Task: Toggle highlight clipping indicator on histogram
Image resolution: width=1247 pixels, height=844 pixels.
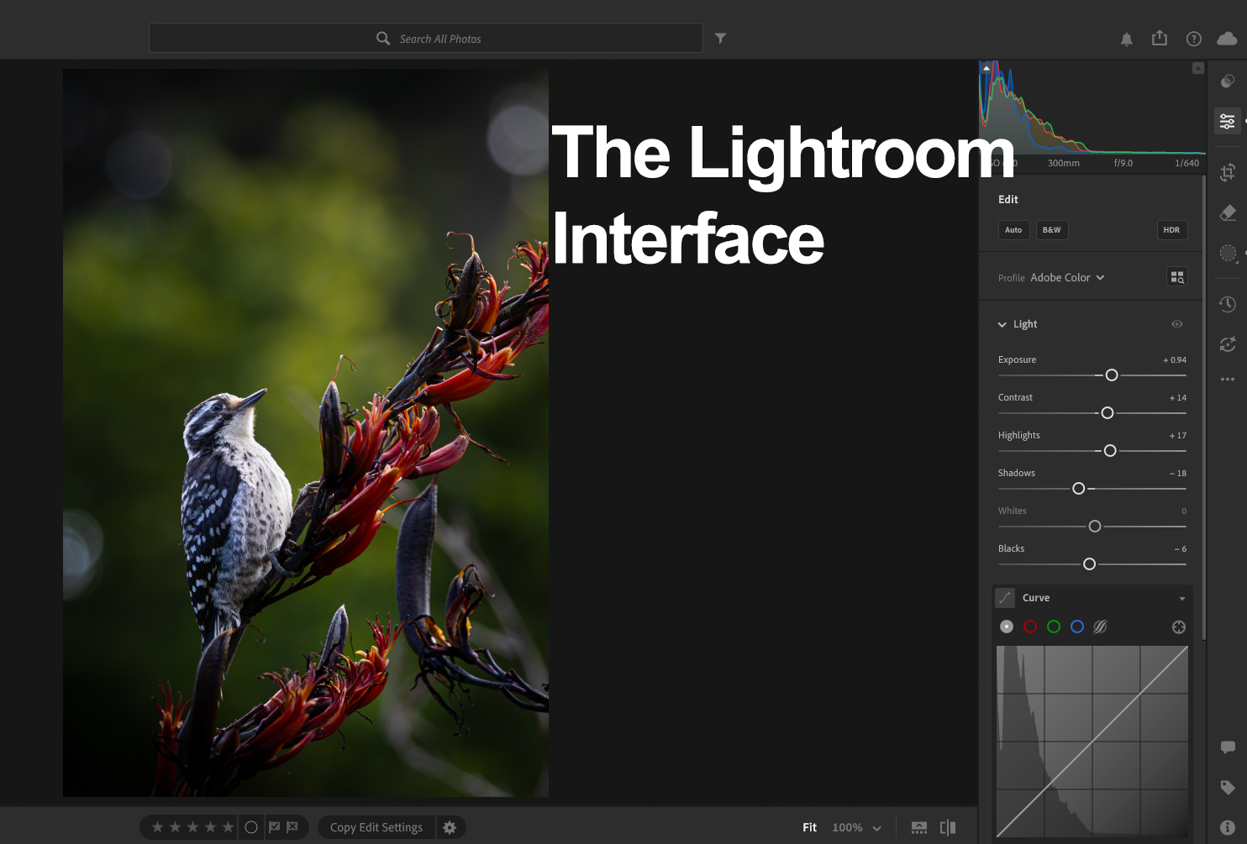Action: coord(1198,68)
